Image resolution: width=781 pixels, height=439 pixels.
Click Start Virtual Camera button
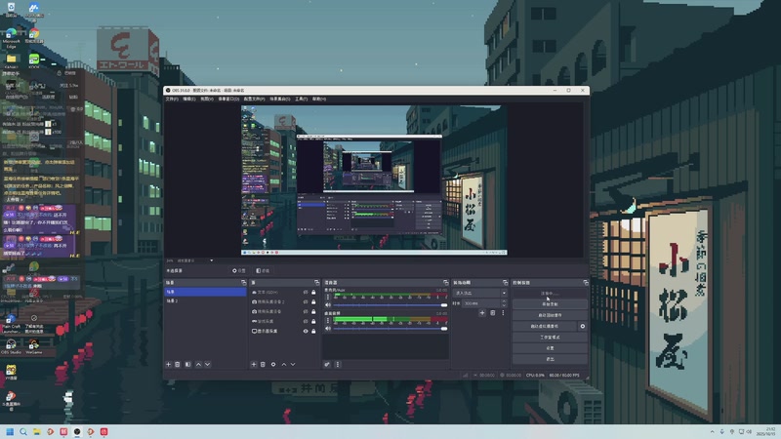545,326
